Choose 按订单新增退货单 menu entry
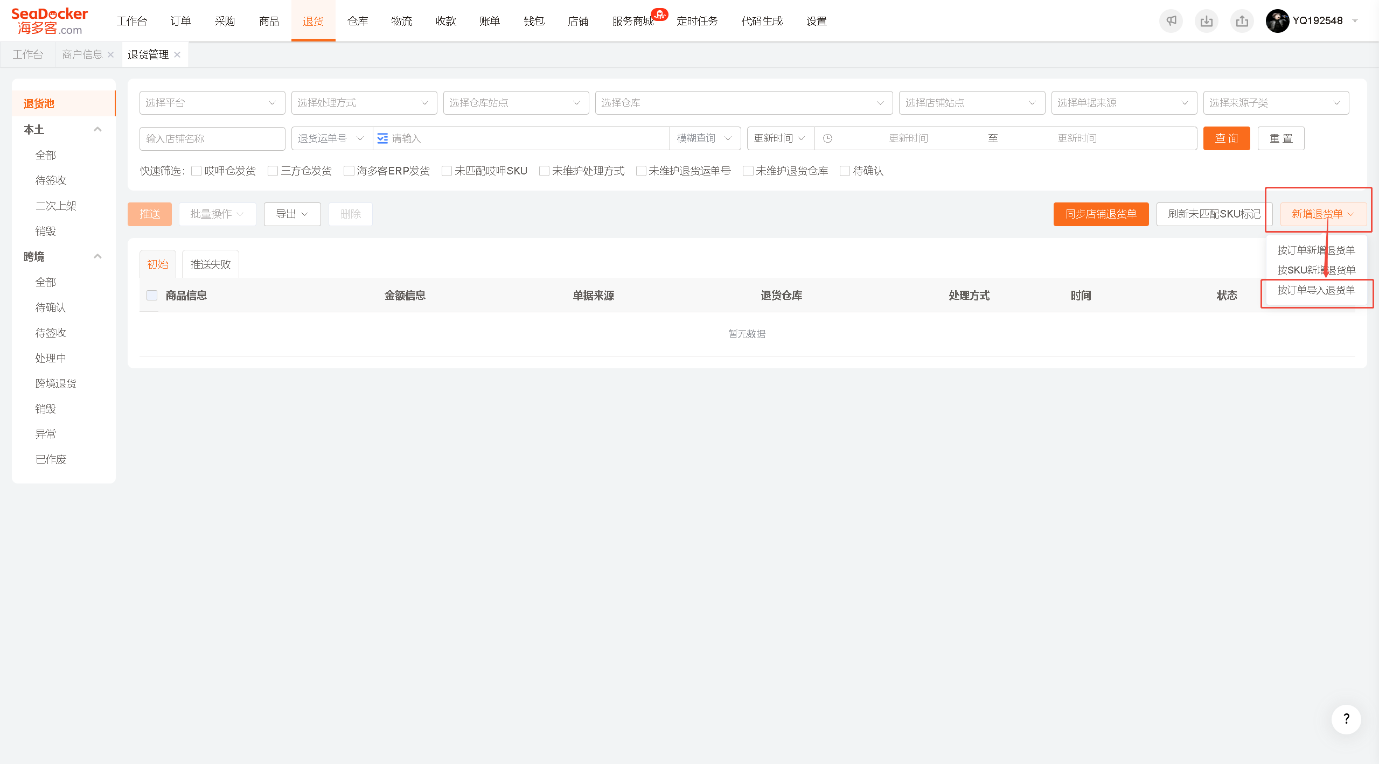The width and height of the screenshot is (1379, 764). click(x=1317, y=250)
